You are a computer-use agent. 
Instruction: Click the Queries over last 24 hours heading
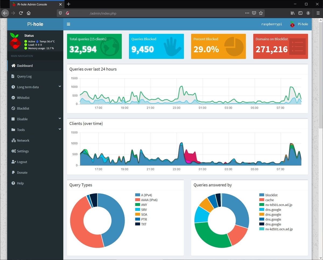(x=93, y=69)
